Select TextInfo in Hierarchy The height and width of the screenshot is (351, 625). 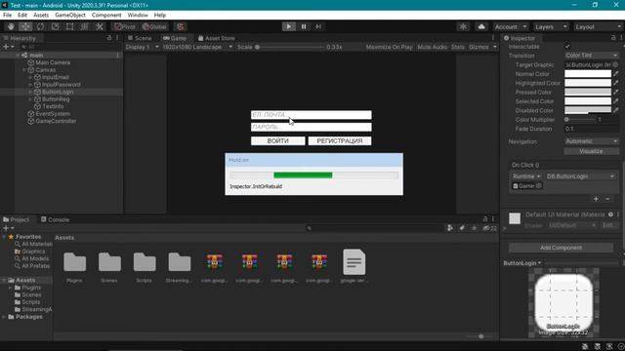pyautogui.click(x=53, y=106)
